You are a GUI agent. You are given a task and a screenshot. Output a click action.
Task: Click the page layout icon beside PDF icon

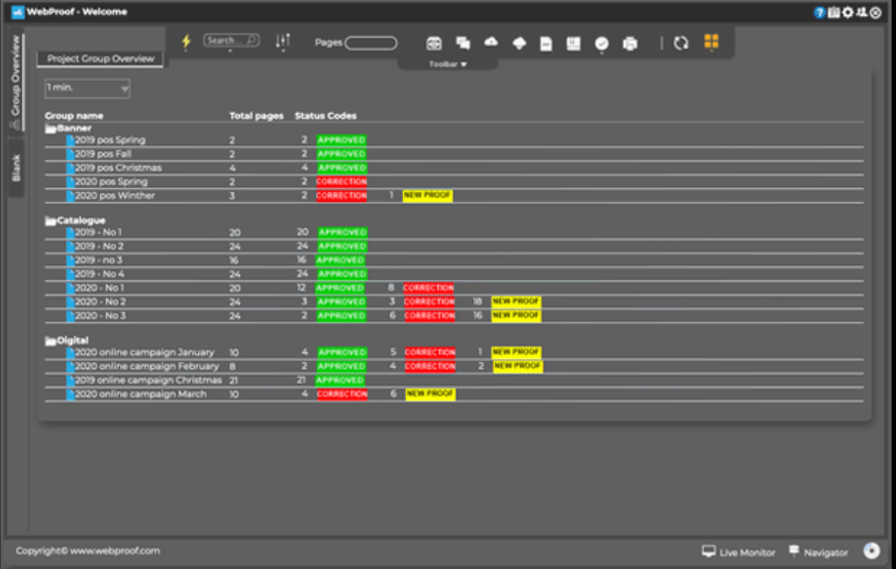click(573, 44)
